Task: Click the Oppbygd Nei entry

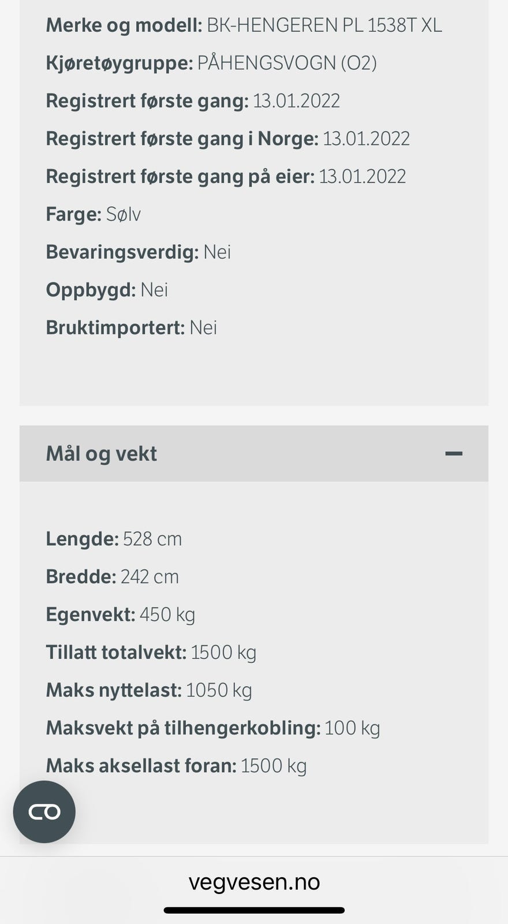Action: (107, 290)
